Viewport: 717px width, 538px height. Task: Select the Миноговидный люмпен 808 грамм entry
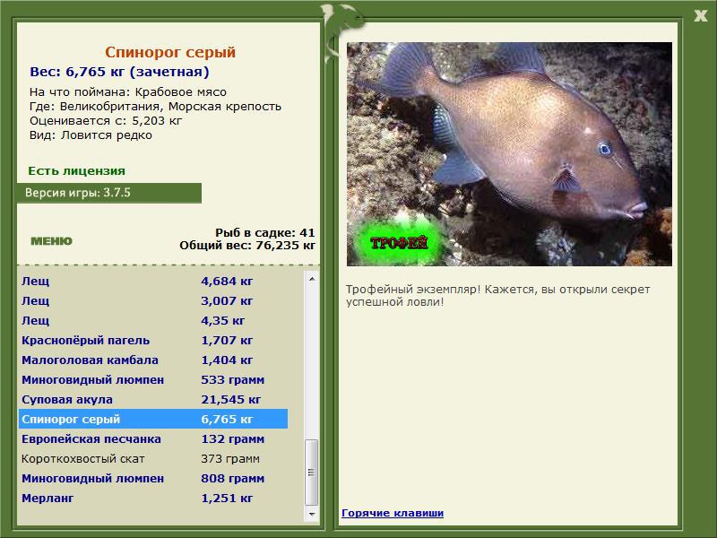click(153, 478)
